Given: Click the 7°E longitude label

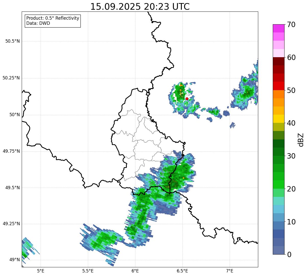Looking at the screenshot, I should (230, 271).
